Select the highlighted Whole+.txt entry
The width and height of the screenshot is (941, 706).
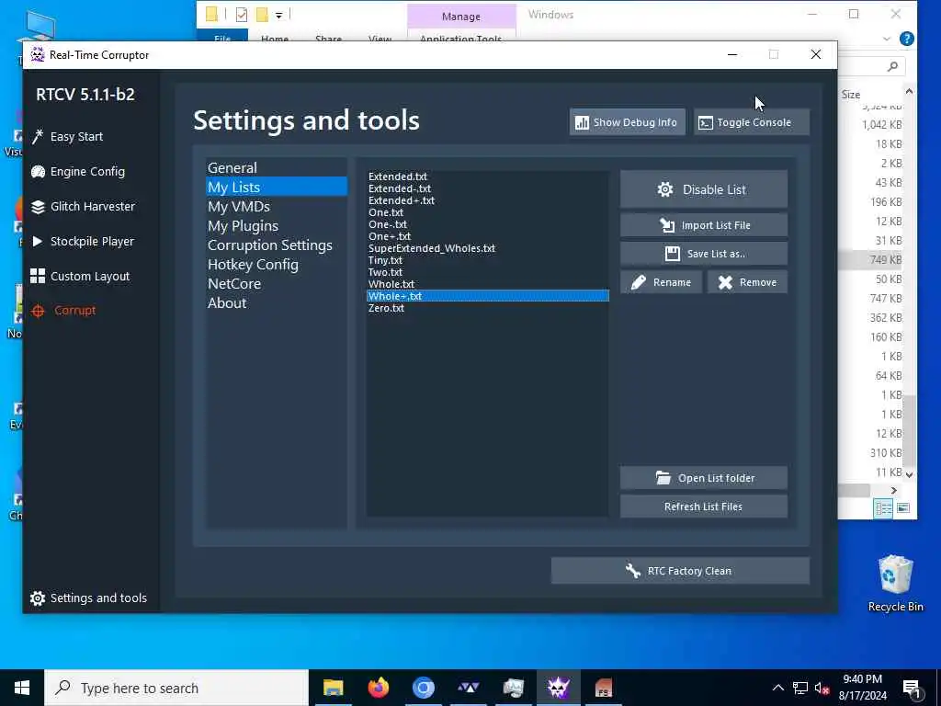pyautogui.click(x=487, y=296)
